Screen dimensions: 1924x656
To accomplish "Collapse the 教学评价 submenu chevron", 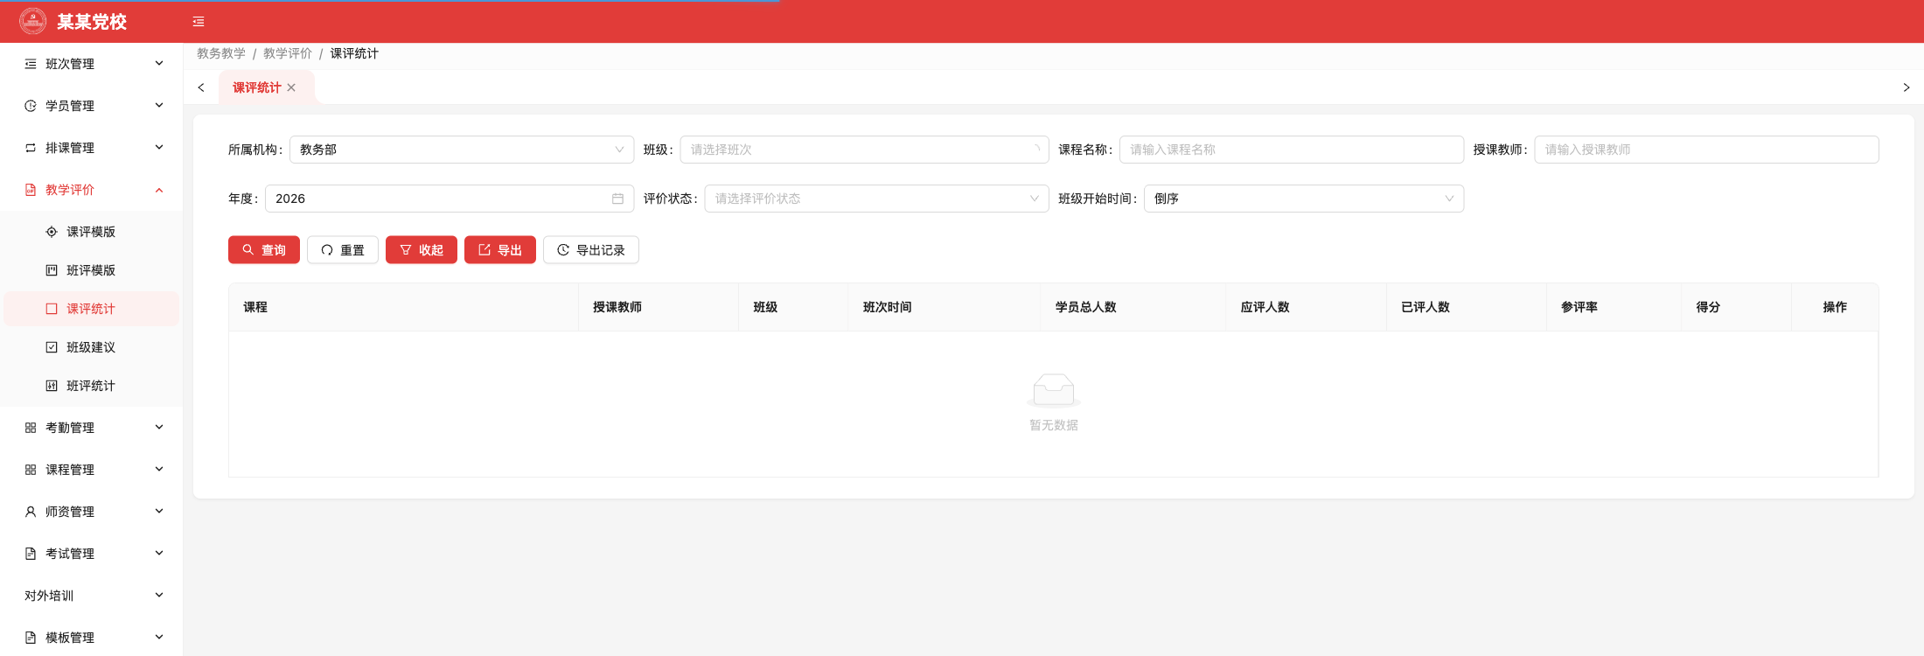I will coord(159,190).
